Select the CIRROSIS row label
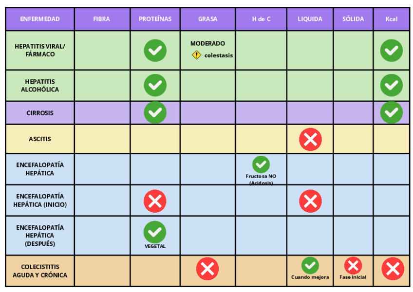 coord(40,113)
